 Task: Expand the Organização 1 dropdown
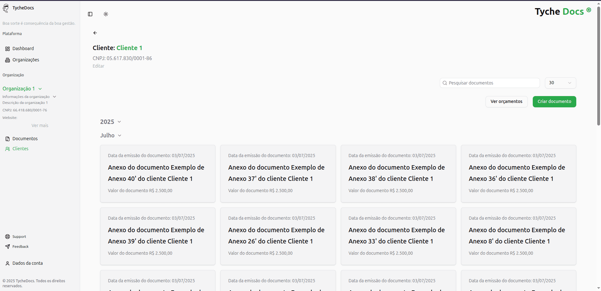[x=40, y=89]
